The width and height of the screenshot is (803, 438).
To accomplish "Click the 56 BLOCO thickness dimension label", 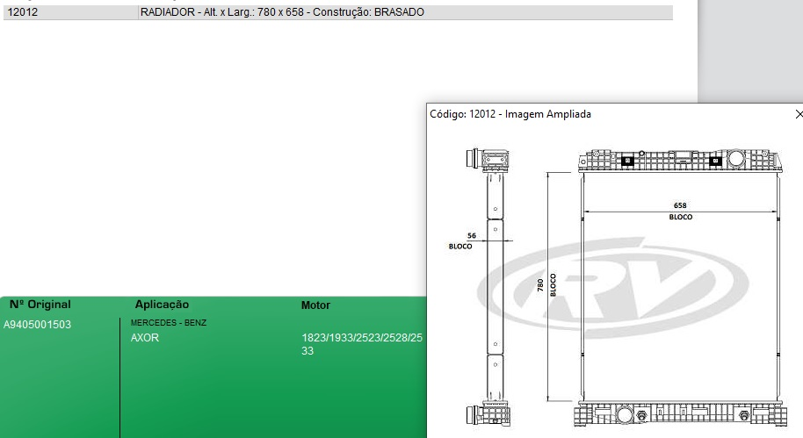I will [x=461, y=241].
